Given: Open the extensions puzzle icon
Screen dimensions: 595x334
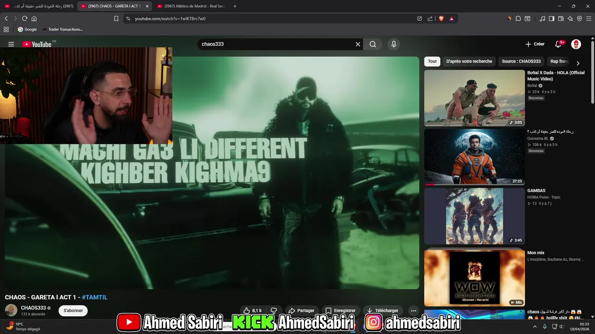Looking at the screenshot, I should click(x=518, y=19).
